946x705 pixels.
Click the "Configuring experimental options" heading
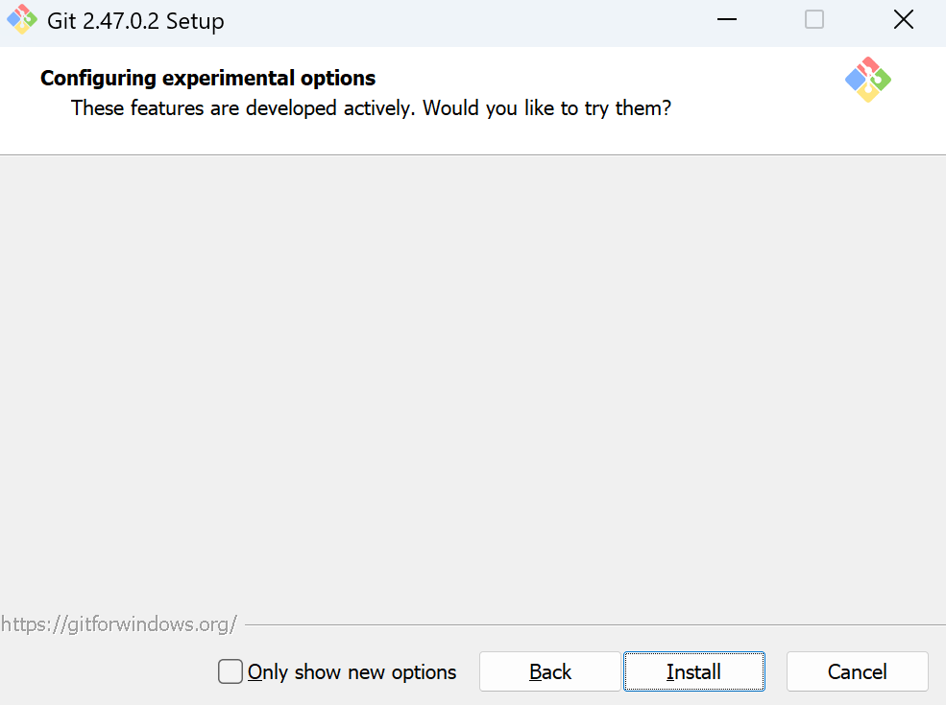click(x=207, y=79)
